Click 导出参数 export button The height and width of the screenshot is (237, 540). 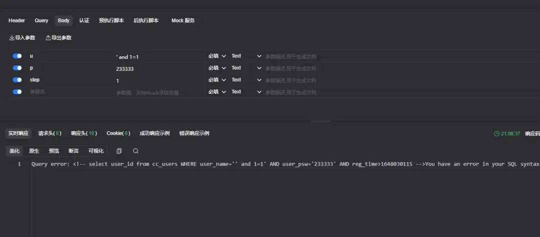pos(58,38)
